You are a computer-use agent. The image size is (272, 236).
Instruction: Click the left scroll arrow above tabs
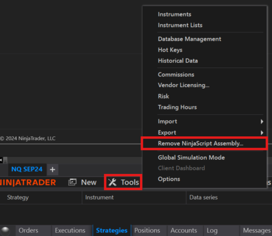[x=1, y=160]
